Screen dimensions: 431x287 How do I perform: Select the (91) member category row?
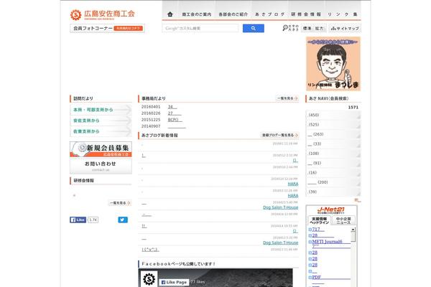tap(333, 163)
